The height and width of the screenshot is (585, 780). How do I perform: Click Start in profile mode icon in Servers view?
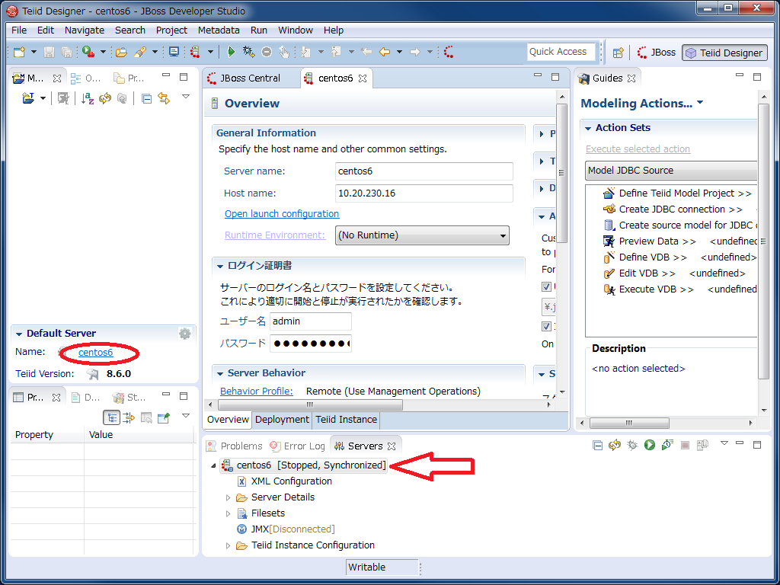pos(667,445)
